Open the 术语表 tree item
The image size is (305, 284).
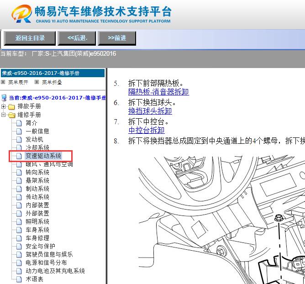point(34,279)
